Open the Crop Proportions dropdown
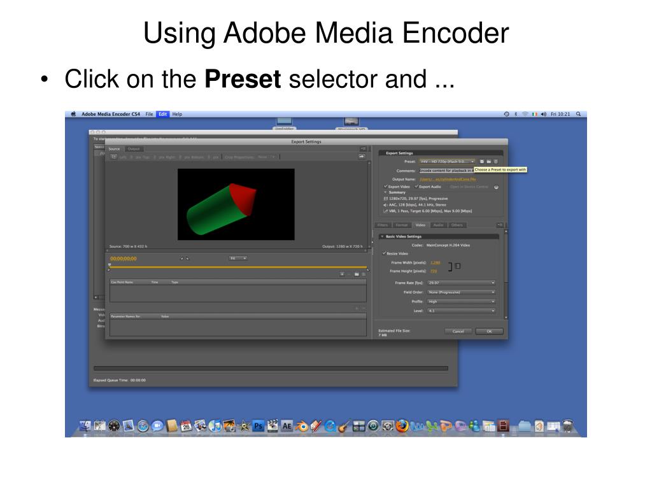 [267, 157]
